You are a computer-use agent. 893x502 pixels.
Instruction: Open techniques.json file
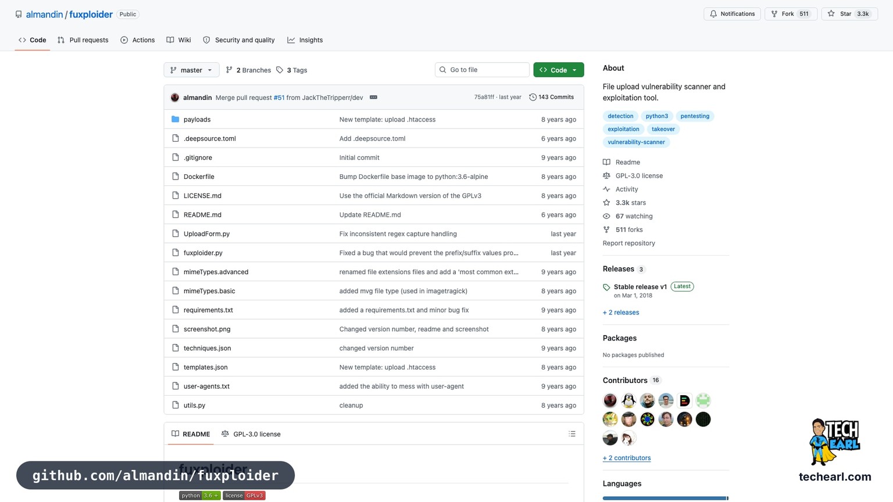[x=207, y=348]
